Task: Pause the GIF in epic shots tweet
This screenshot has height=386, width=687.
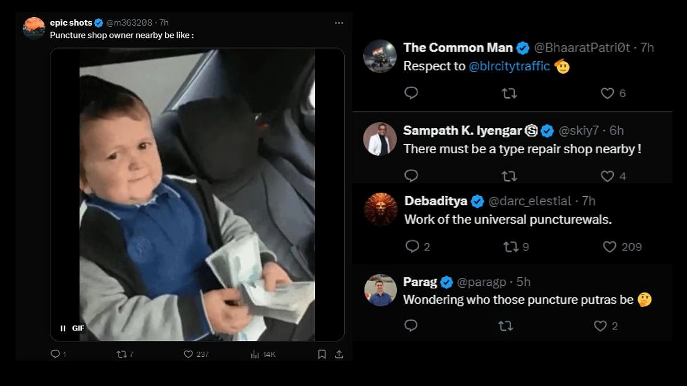Action: pyautogui.click(x=63, y=328)
